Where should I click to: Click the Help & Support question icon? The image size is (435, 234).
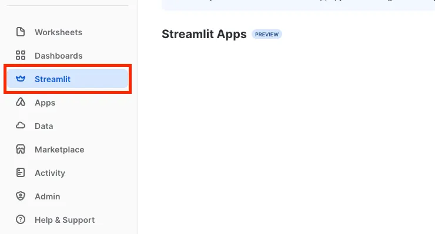(21, 219)
